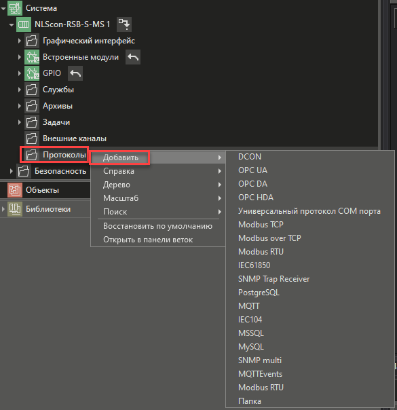Open the Масштаб context menu entry
The image size is (397, 410).
[158, 198]
